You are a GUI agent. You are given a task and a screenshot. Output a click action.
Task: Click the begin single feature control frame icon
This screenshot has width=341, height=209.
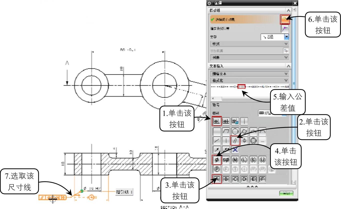click(216, 121)
